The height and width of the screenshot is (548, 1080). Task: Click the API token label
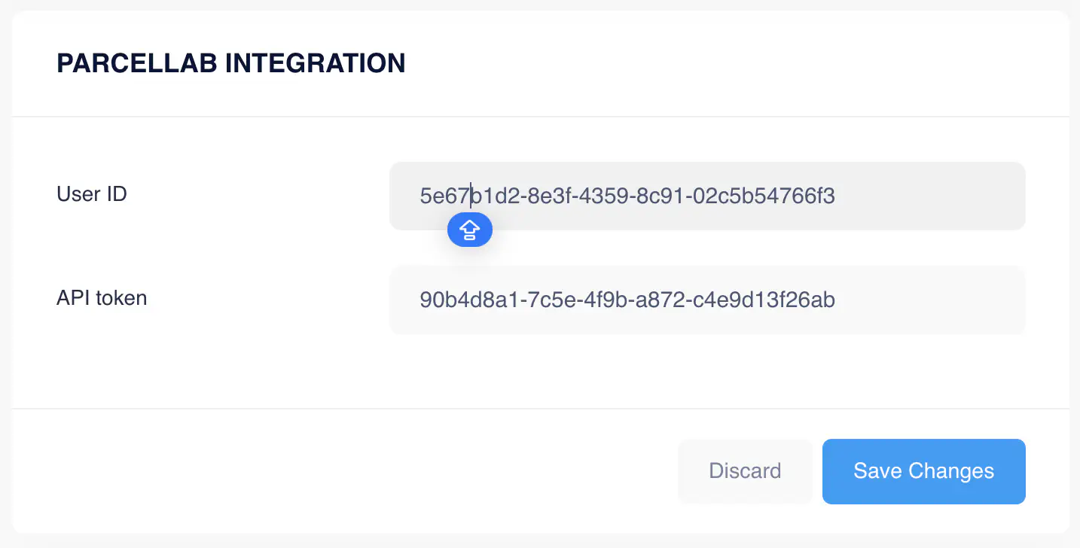(x=101, y=298)
